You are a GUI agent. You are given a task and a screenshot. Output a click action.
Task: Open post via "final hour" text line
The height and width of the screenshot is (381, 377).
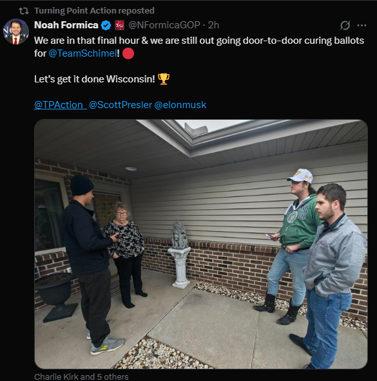point(199,41)
